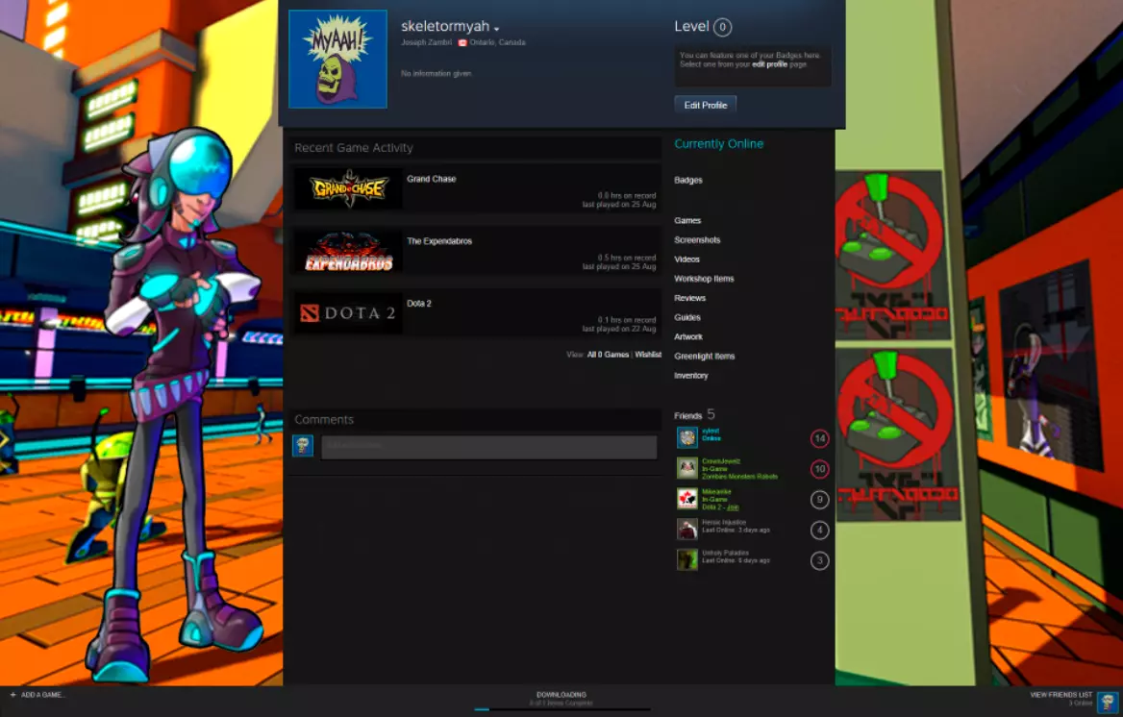Screen dimensions: 1123x717
Task: Click the Recent Game Activity header
Action: (354, 148)
